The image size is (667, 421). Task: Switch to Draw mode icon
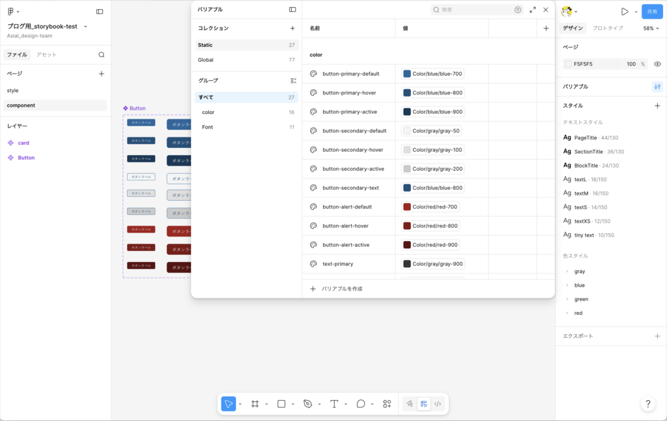(410, 403)
